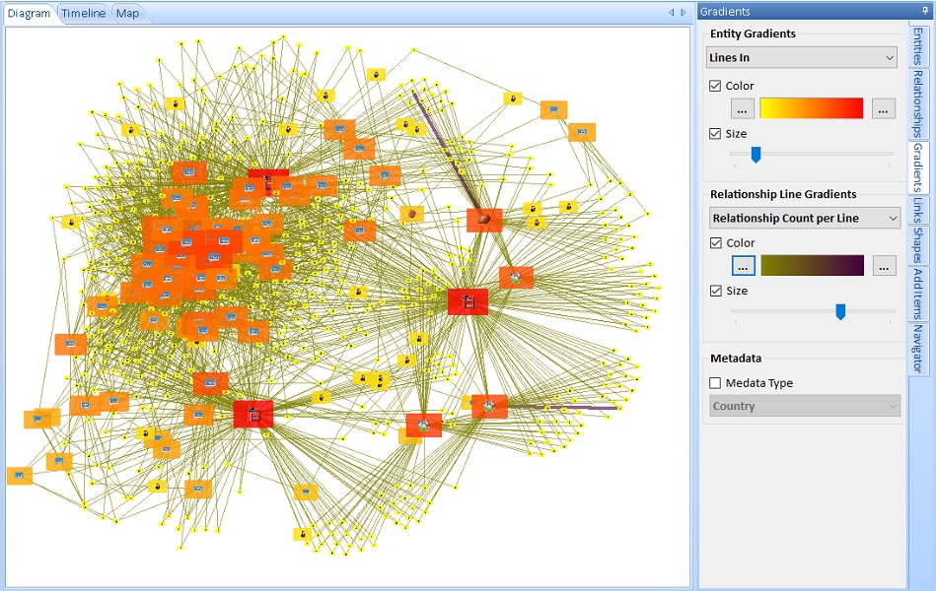This screenshot has width=936, height=591.
Task: Select the large red node below the football
Action: click(468, 301)
